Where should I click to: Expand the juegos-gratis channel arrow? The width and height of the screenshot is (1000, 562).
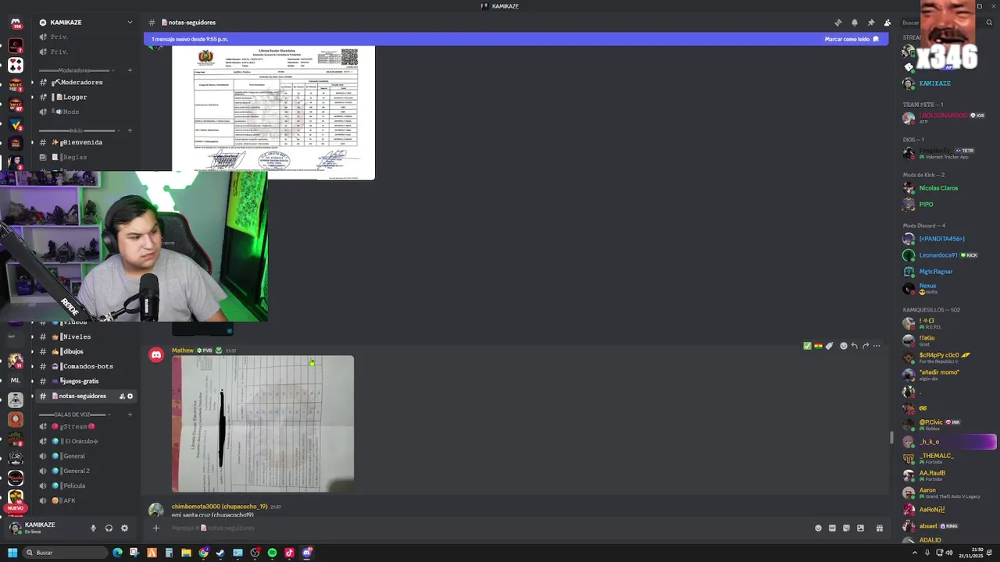point(32,381)
